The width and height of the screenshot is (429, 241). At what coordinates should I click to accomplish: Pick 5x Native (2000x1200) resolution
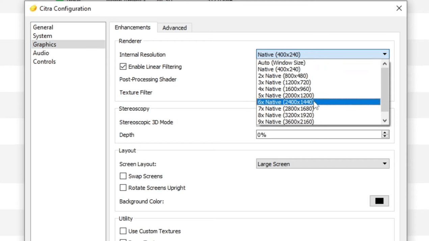(318, 95)
